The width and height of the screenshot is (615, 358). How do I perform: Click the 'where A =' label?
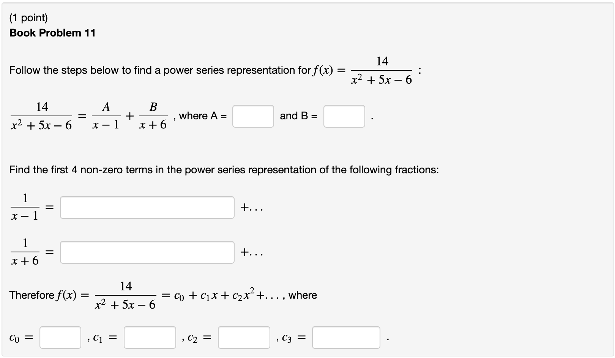pyautogui.click(x=202, y=116)
